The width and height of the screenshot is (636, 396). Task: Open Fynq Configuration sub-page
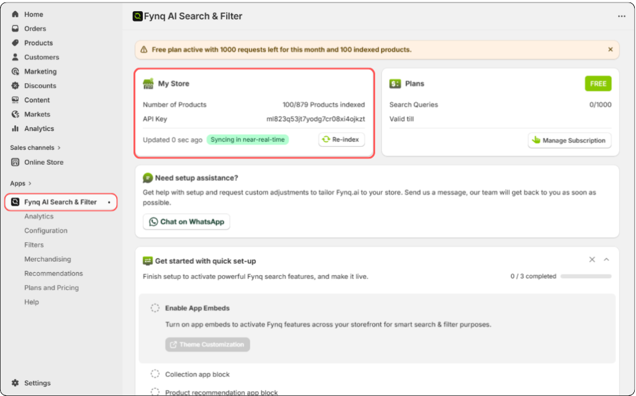(46, 231)
